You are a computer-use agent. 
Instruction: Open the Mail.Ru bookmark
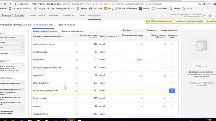click(x=144, y=8)
